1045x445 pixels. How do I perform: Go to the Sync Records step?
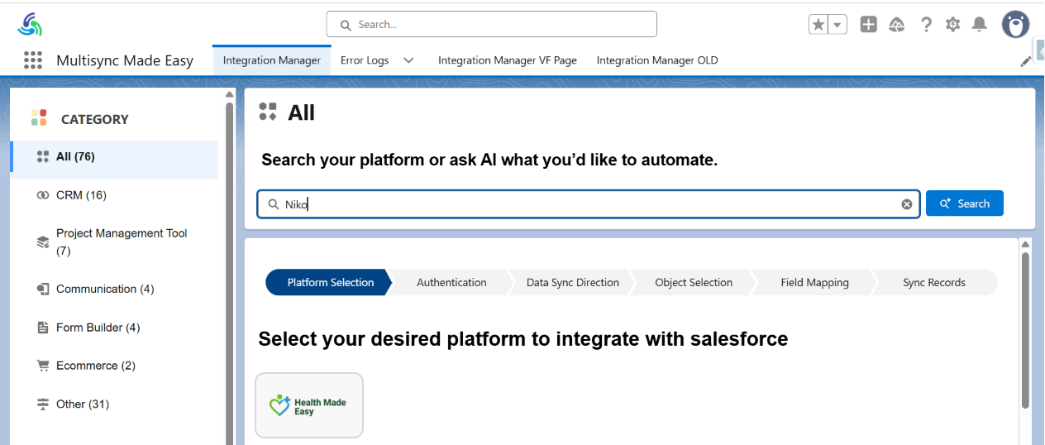934,282
